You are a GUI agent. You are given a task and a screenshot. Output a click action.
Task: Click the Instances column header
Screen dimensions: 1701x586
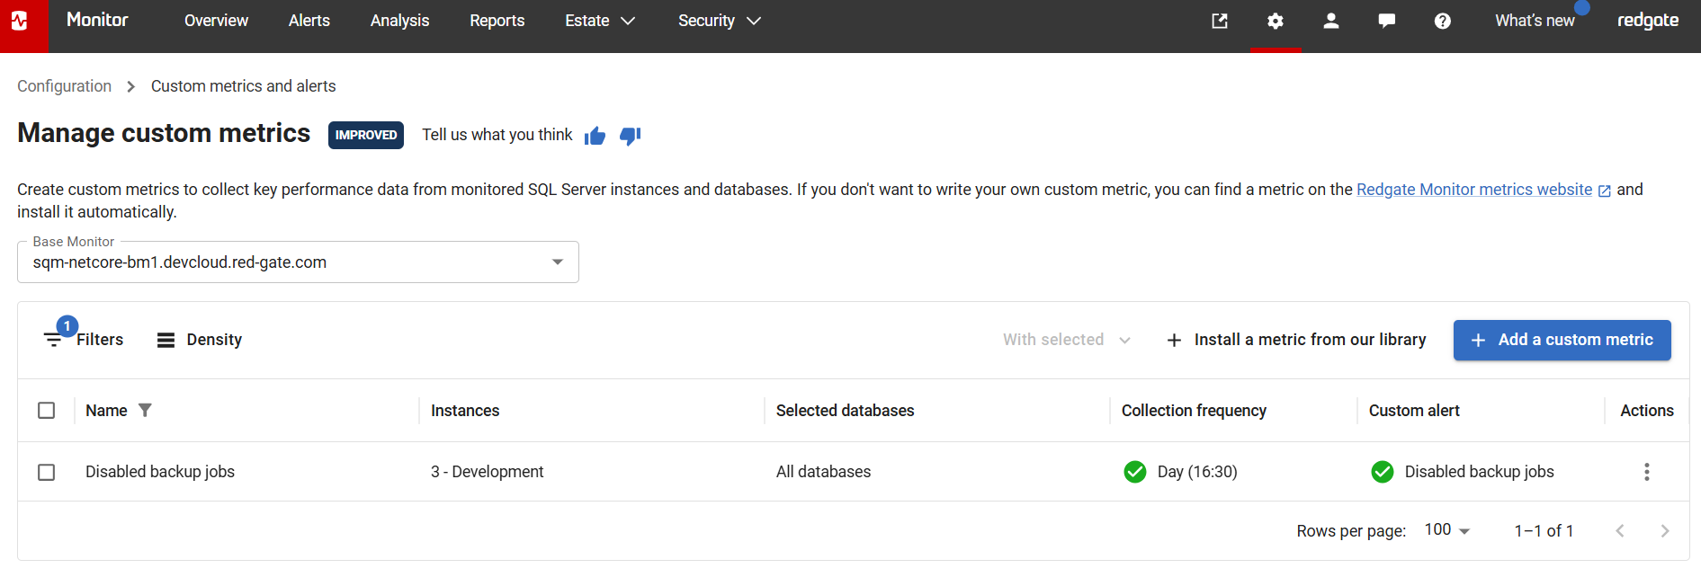[465, 411]
